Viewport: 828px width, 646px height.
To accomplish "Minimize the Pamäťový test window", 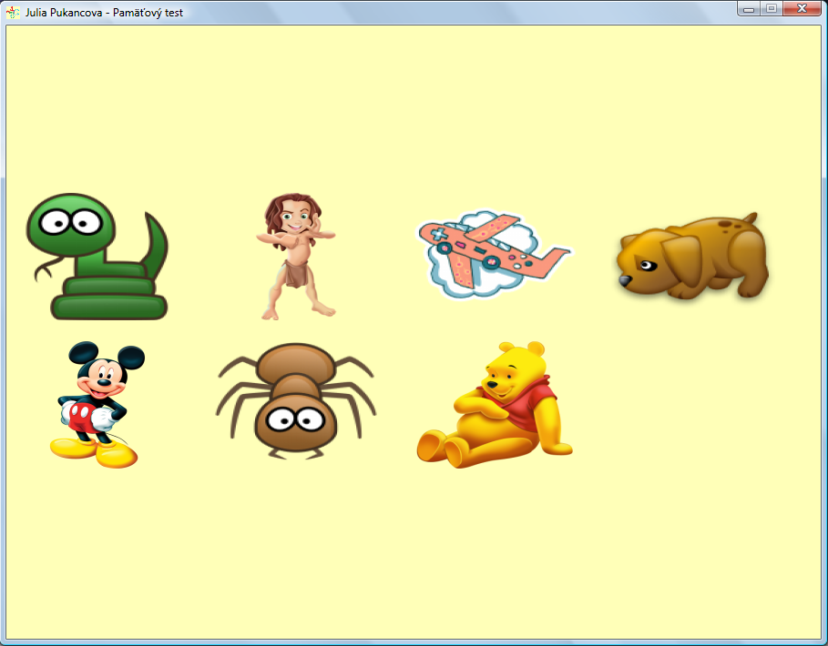I will pos(749,9).
